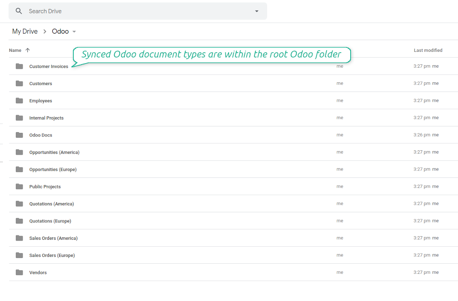Click the owner 'me' in Internal Projects row

340,117
